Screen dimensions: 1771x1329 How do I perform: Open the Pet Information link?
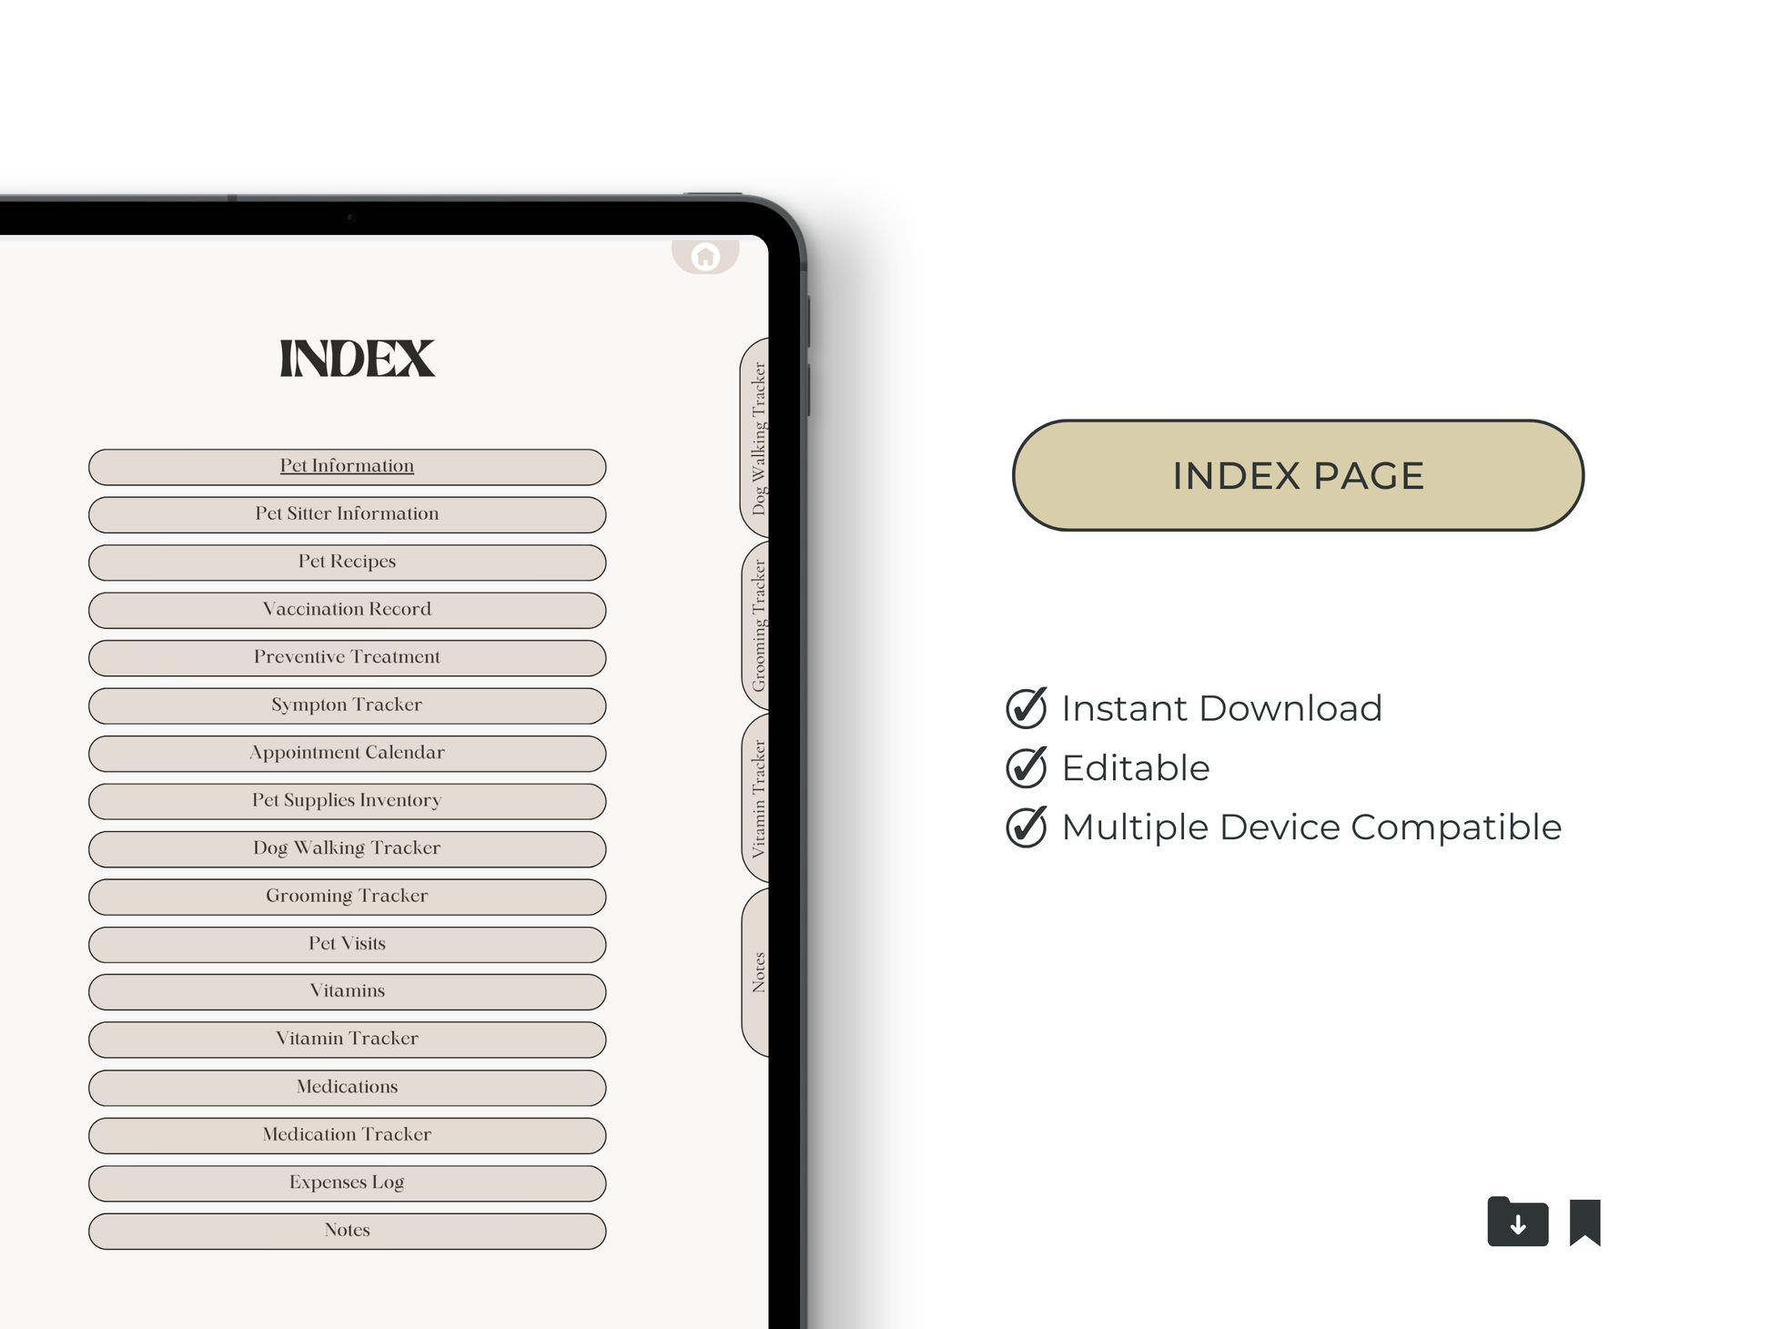(347, 466)
